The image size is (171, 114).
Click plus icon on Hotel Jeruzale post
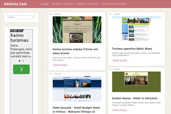coord(51,74)
